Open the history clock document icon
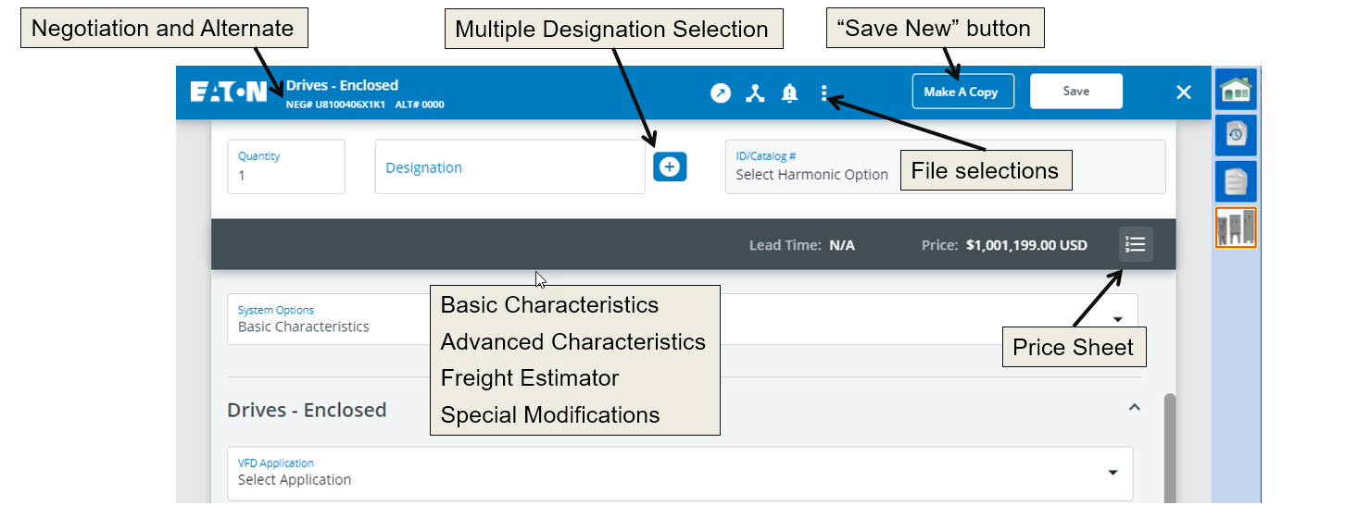1345x530 pixels. [1236, 135]
